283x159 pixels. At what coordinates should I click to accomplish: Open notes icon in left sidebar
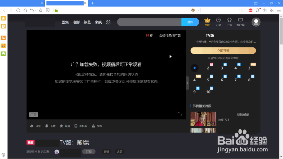coord(3,26)
